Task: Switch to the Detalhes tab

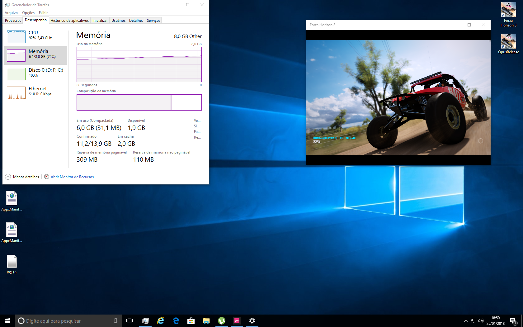Action: pyautogui.click(x=136, y=21)
